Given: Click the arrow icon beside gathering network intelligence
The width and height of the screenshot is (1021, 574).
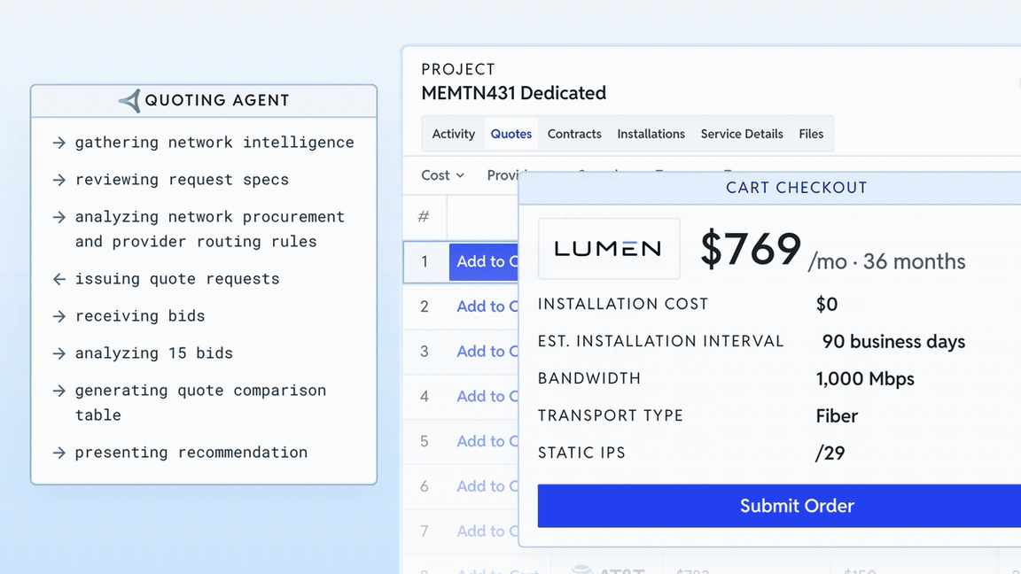Looking at the screenshot, I should click(59, 143).
